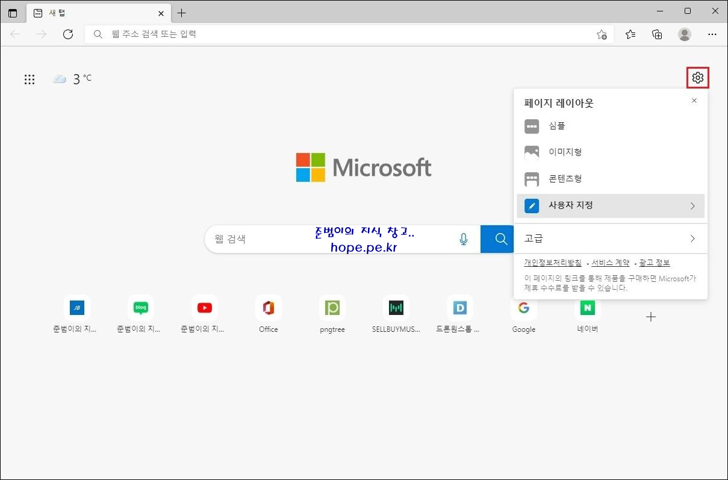
Task: Open the SELLBUYMUS... quick link tile
Action: [396, 308]
